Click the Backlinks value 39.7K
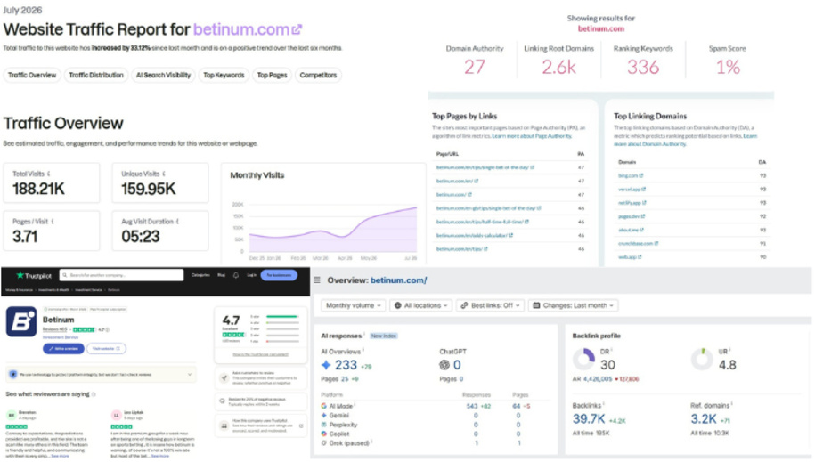Screen dimensions: 815x462 tap(589, 419)
